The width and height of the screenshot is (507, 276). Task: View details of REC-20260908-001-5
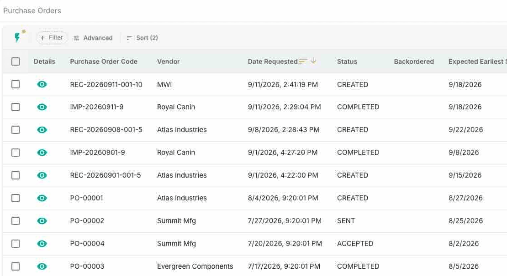coord(42,130)
